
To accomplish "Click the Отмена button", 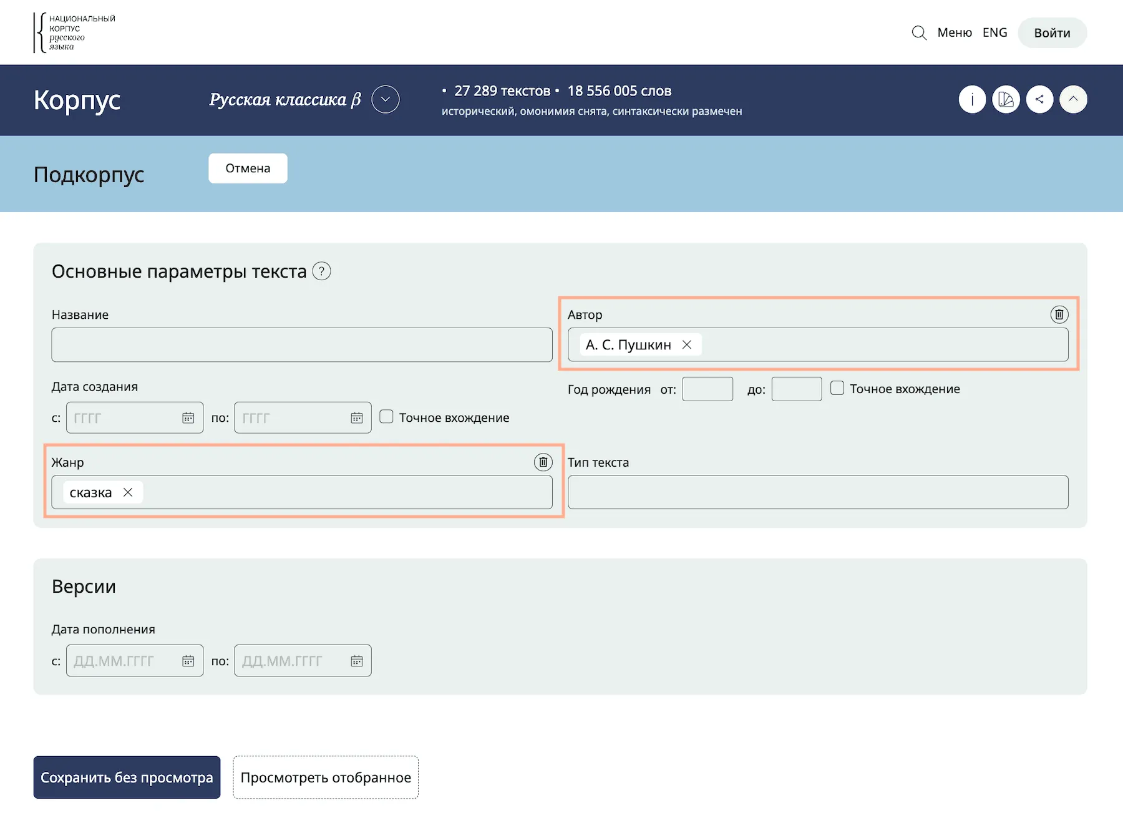I will point(248,168).
